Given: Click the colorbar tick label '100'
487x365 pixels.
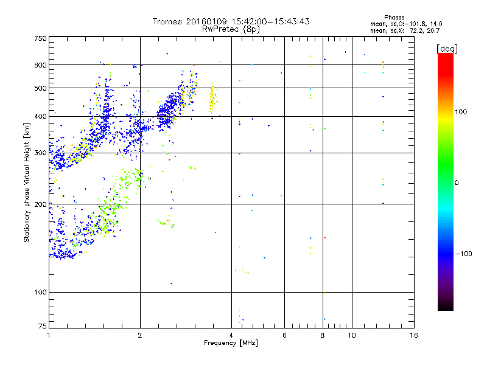Looking at the screenshot, I should pos(461,112).
